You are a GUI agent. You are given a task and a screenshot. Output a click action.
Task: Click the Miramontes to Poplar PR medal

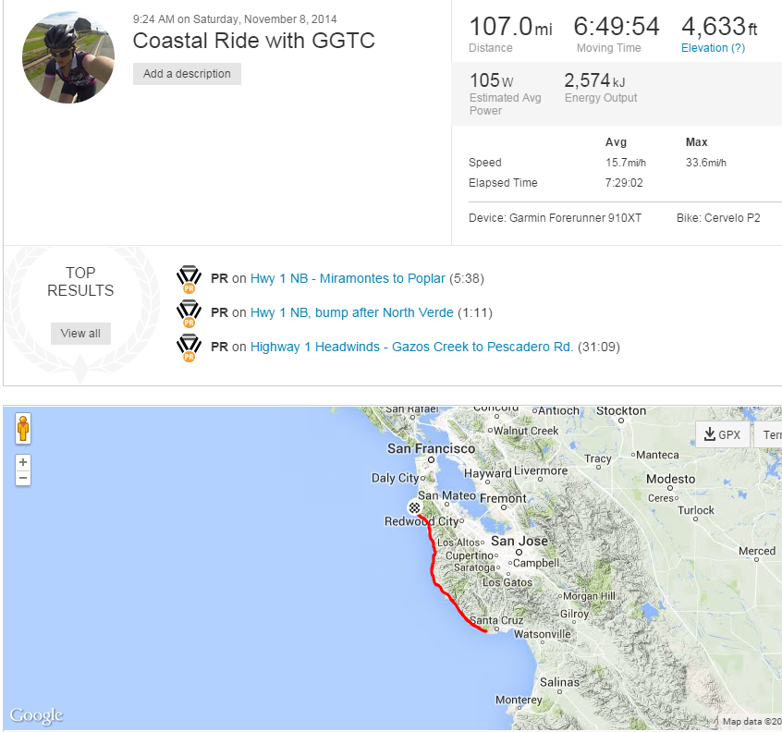[x=189, y=279]
